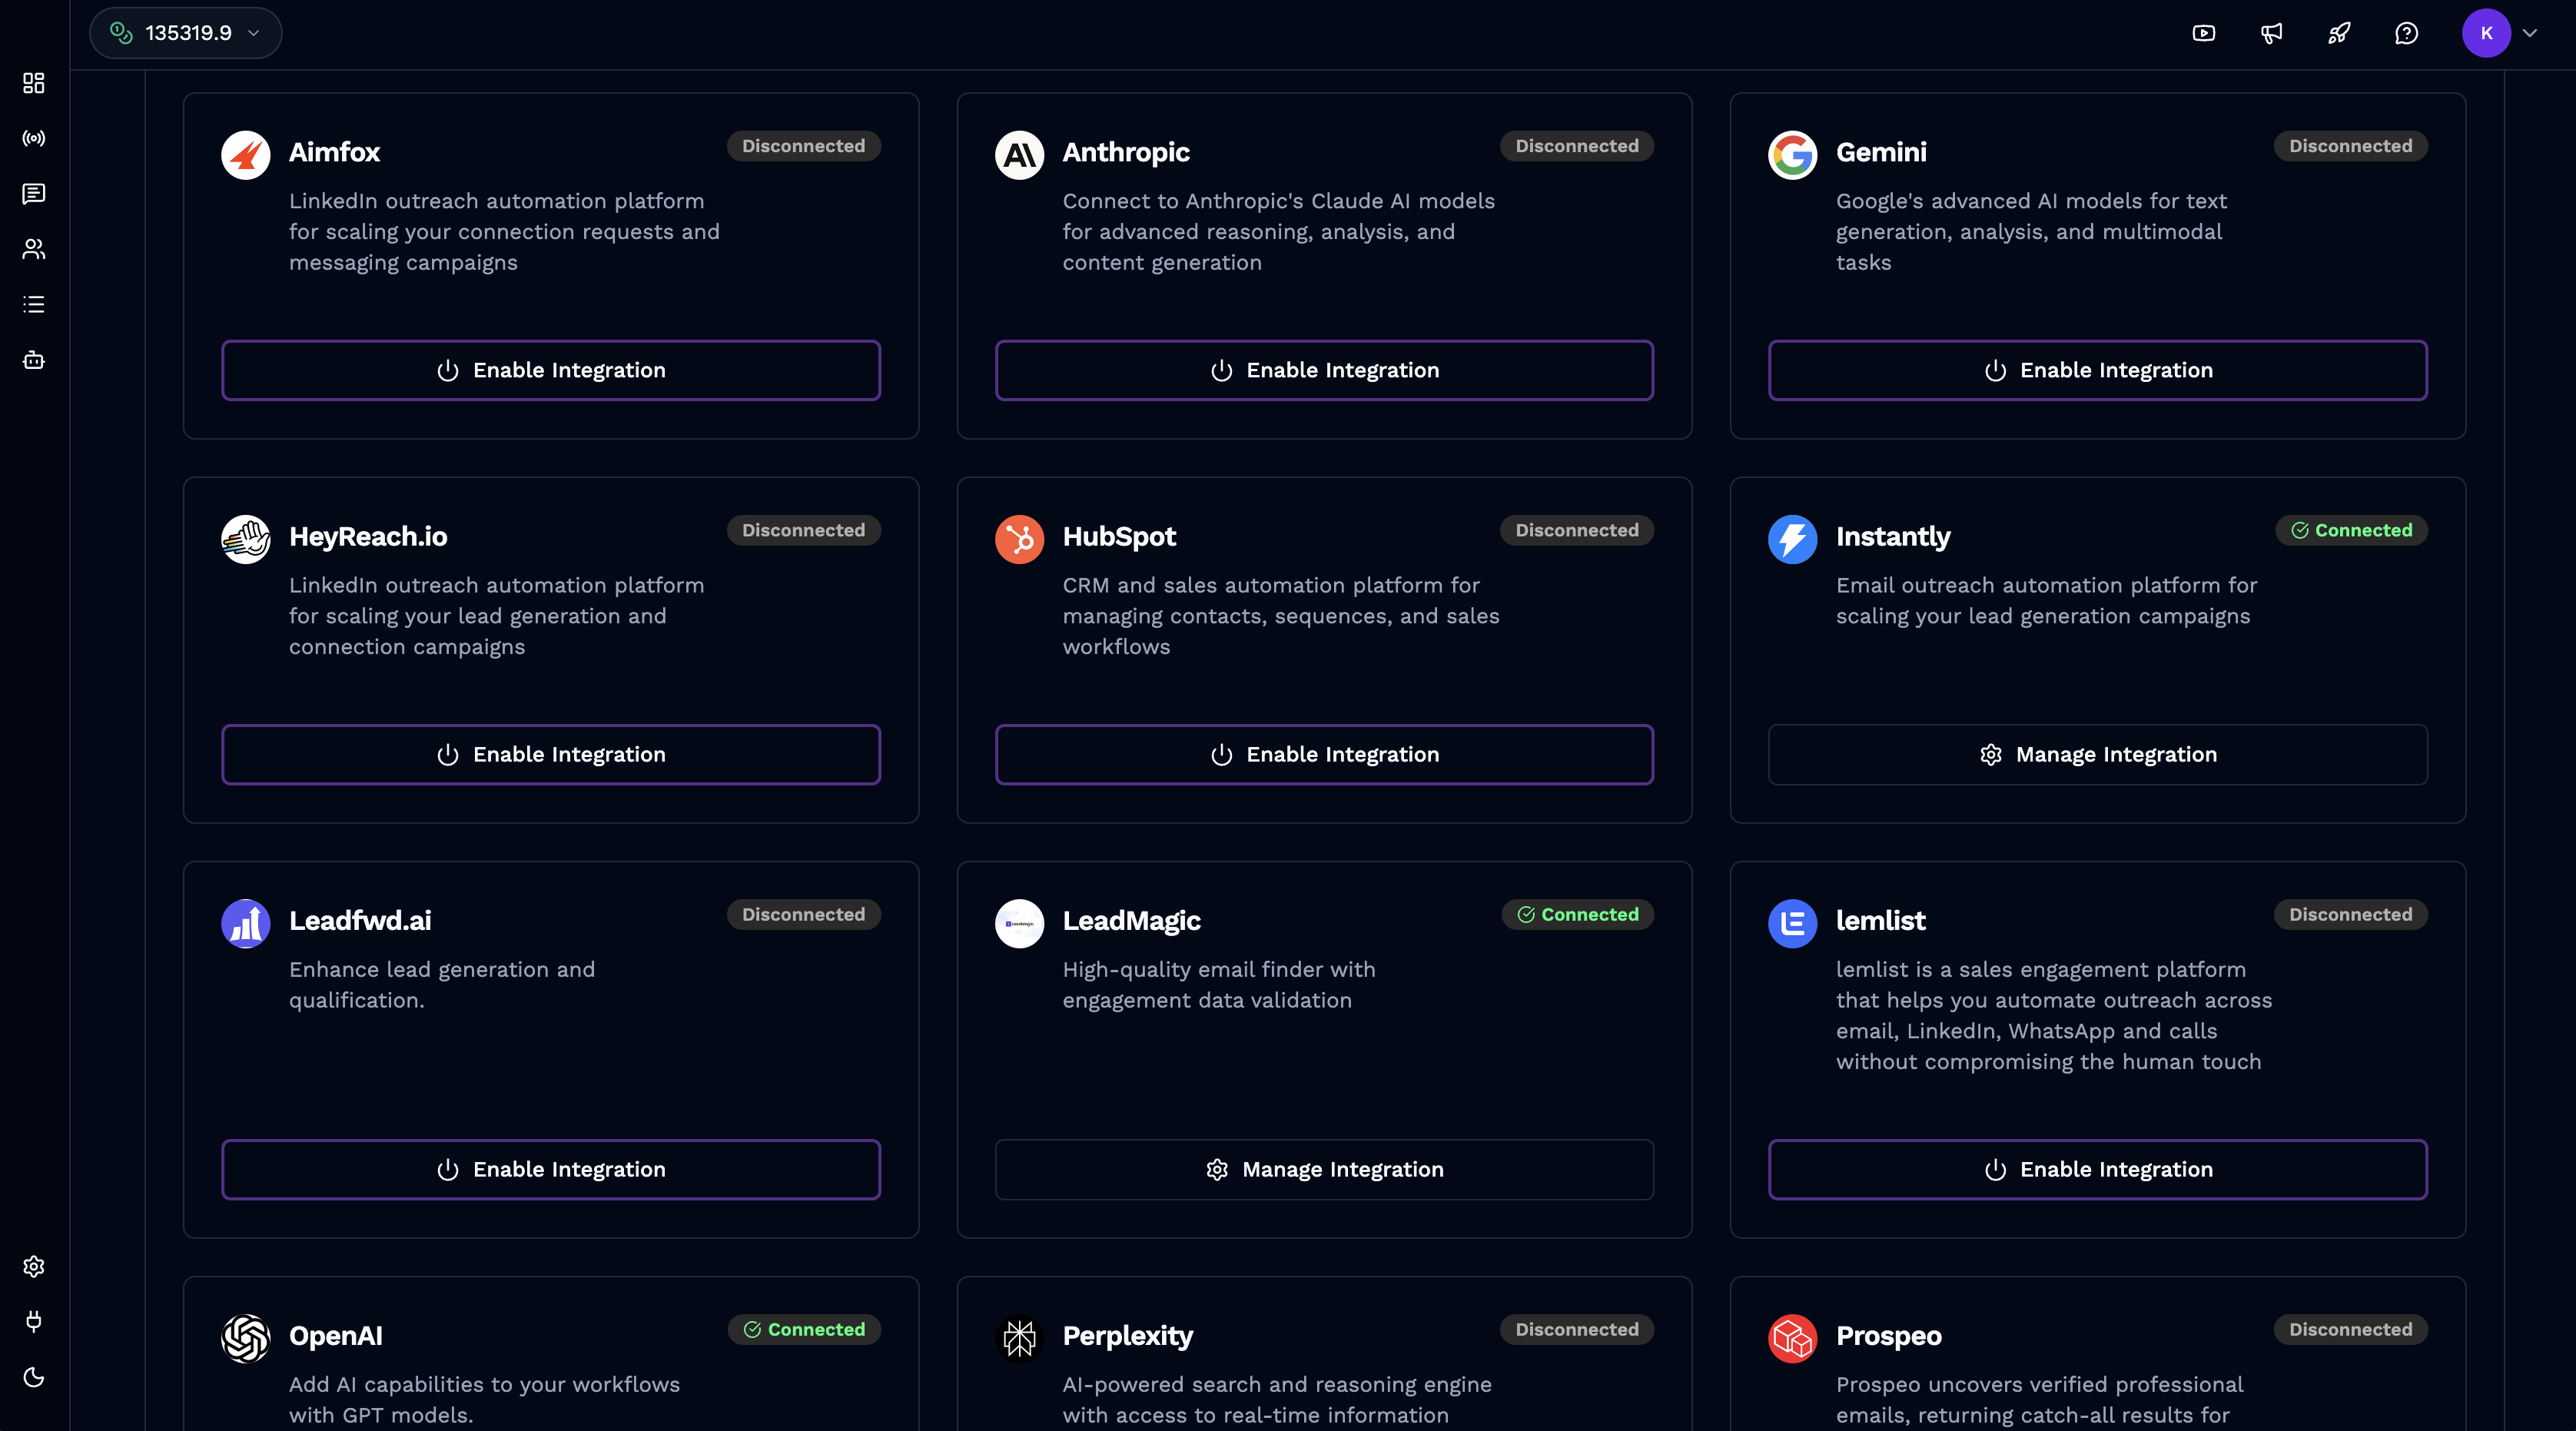Toggle dark mode with the moon icon

33,1377
